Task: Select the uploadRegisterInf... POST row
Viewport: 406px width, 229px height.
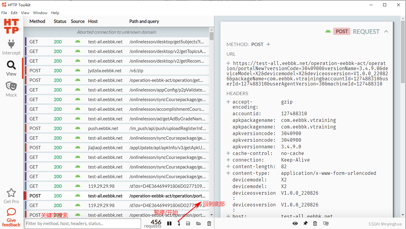Action: pos(117,128)
